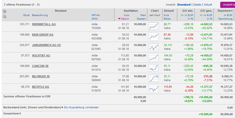Viewport: 235px width, 118px height.
Task: Click the purple Ansicht button
Action: pyautogui.click(x=228, y=5)
